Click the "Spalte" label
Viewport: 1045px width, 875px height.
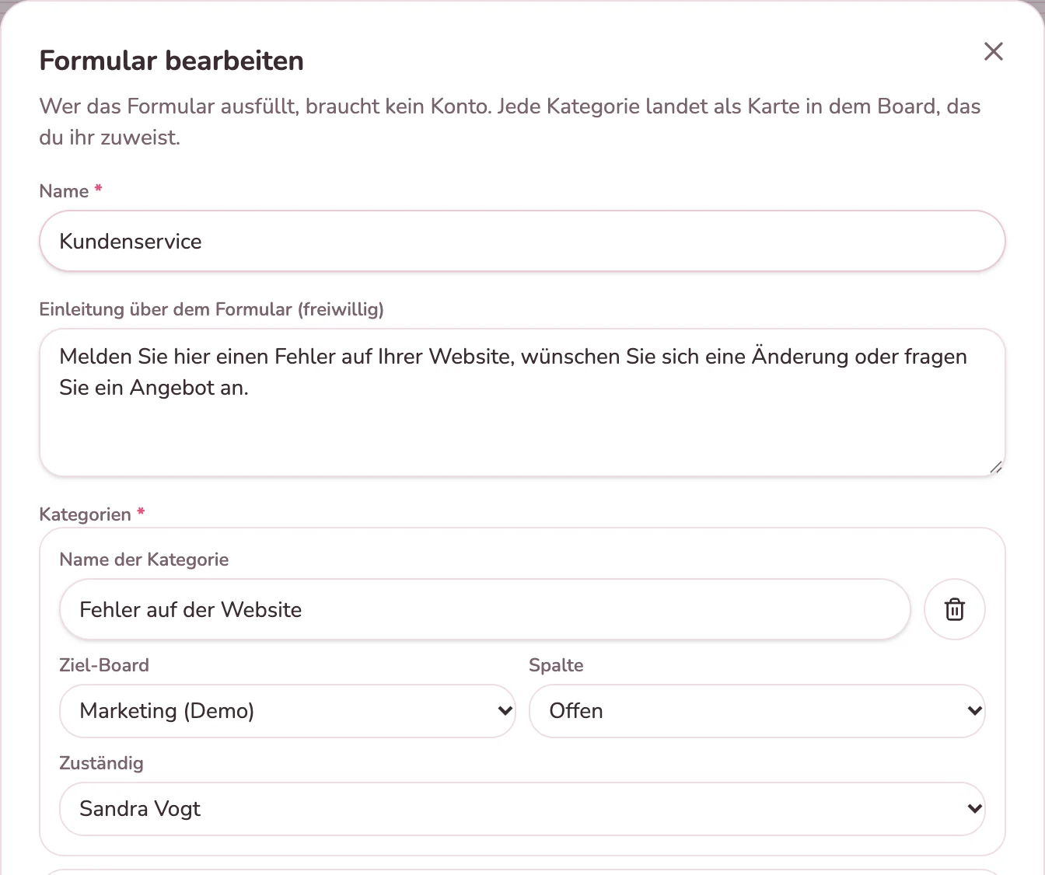[x=556, y=665]
